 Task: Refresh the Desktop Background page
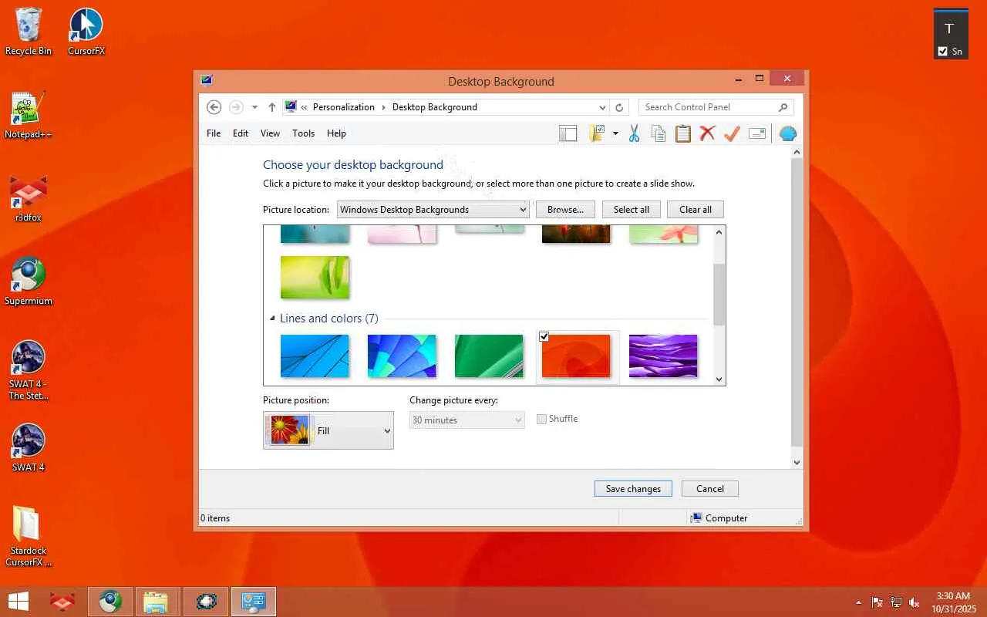coord(619,107)
